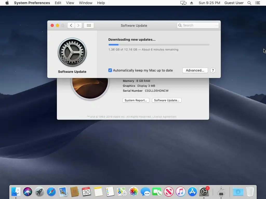
Task: Click Software Update... in About This Mac
Action: pyautogui.click(x=167, y=100)
